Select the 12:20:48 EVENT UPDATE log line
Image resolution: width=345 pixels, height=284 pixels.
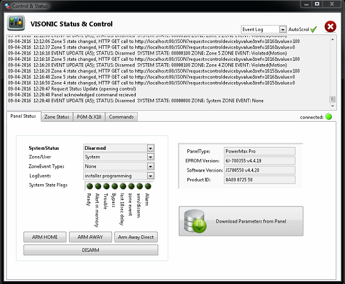[x=136, y=101]
